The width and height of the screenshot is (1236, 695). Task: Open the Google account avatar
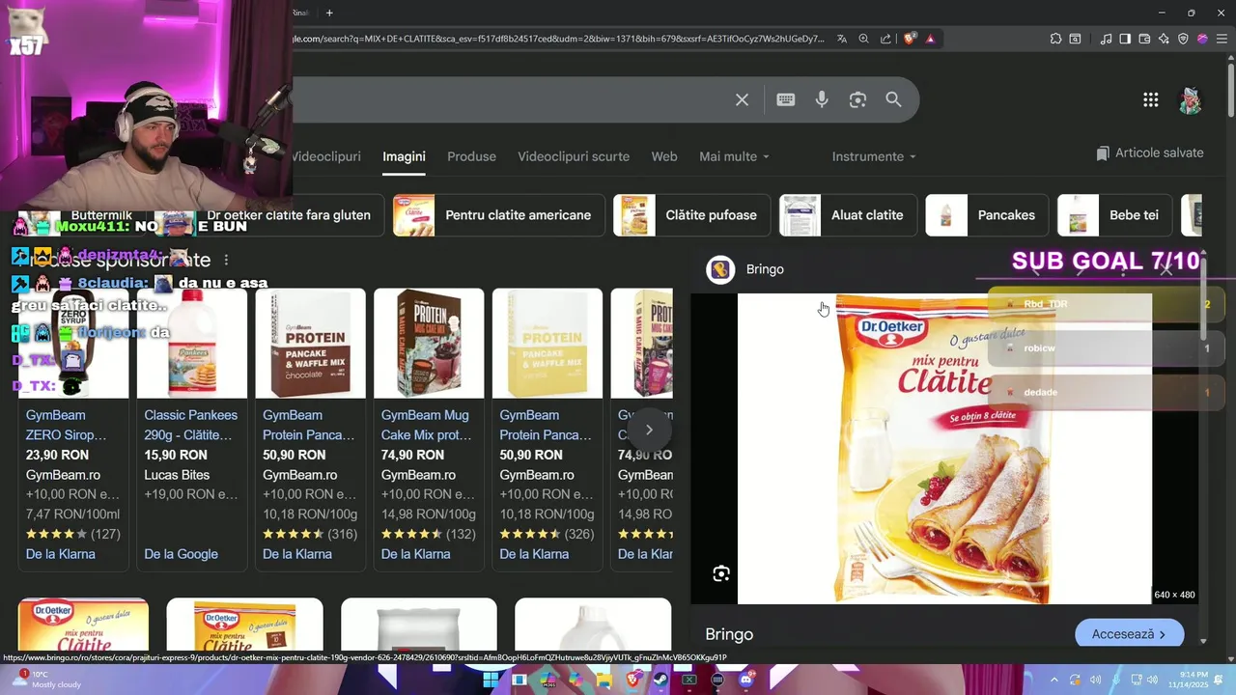(1191, 99)
